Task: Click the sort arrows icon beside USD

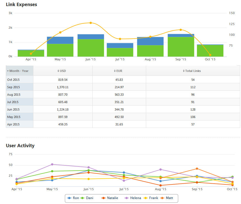Action: point(58,71)
